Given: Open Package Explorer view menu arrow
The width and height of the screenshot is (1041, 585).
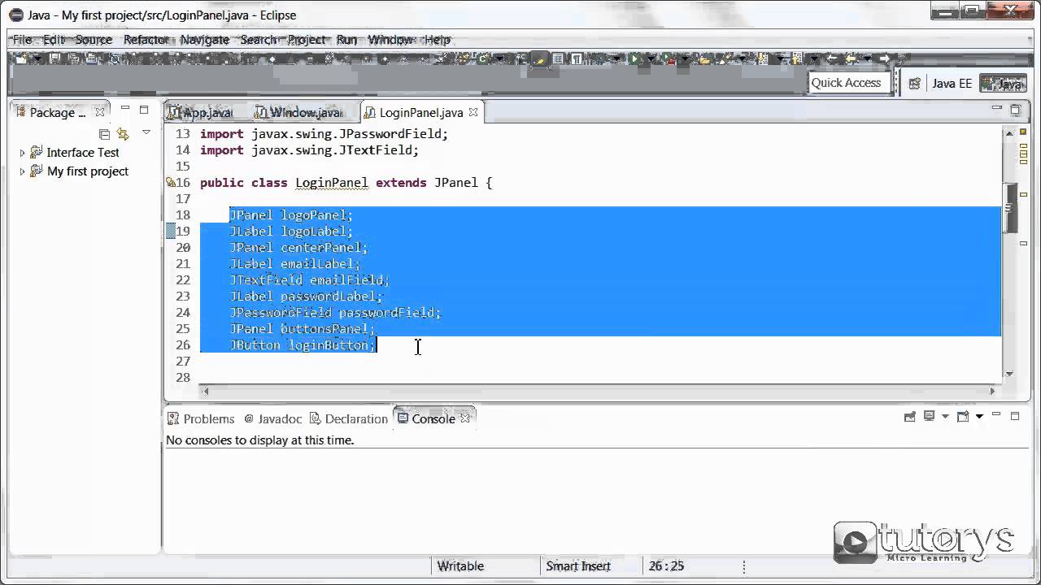Looking at the screenshot, I should pyautogui.click(x=146, y=132).
